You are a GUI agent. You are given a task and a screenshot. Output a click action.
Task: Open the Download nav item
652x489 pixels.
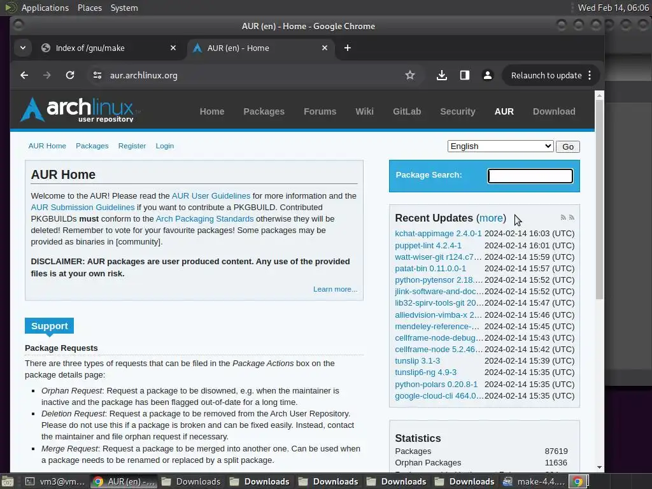click(555, 111)
